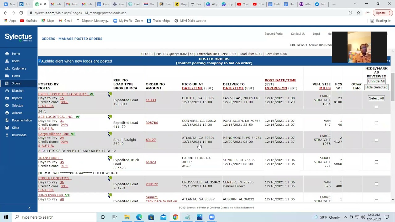The height and width of the screenshot is (222, 395).
Task: Click the Downloads sidebar icon
Action: tap(7, 135)
